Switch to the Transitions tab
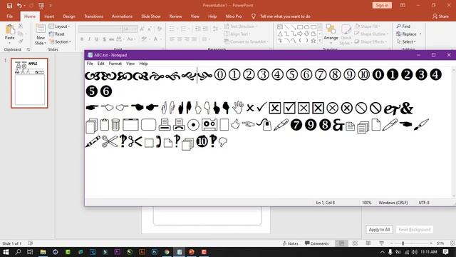The image size is (456, 257). pyautogui.click(x=93, y=16)
